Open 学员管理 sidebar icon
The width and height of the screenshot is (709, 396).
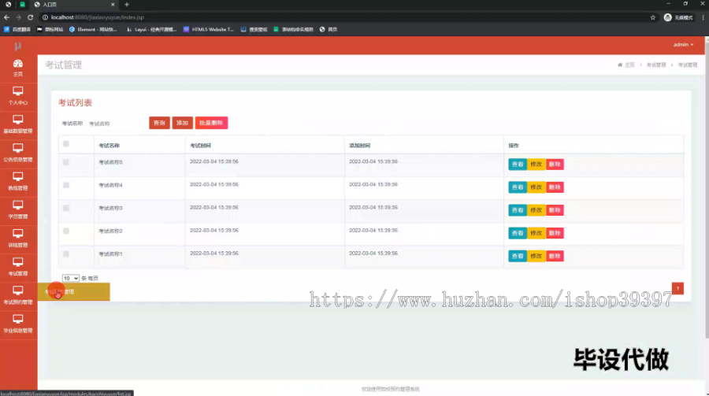(18, 210)
